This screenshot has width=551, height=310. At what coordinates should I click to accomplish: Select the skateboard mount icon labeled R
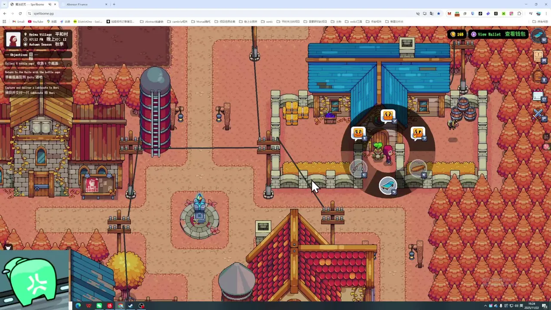tap(538, 35)
